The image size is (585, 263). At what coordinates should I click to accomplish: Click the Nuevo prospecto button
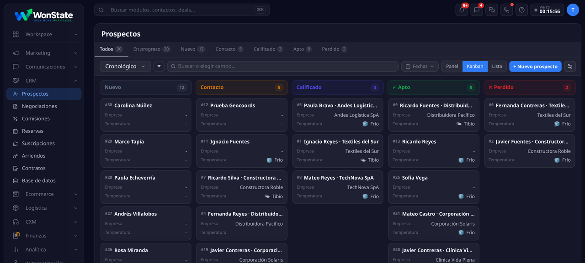pyautogui.click(x=535, y=67)
